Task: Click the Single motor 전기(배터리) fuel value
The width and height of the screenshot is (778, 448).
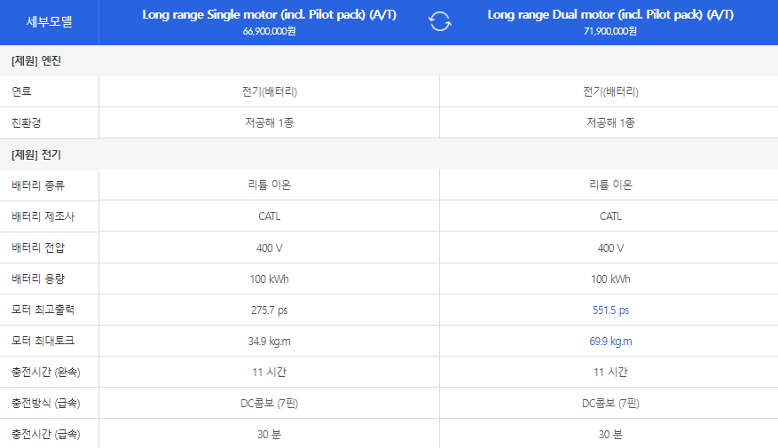Action: click(x=270, y=91)
